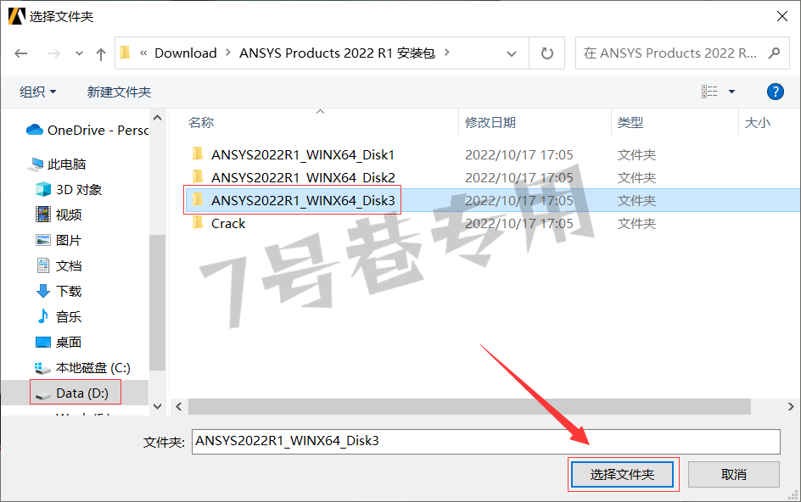Click Disk1 modified date 2022/10/17 17:05

pyautogui.click(x=519, y=154)
